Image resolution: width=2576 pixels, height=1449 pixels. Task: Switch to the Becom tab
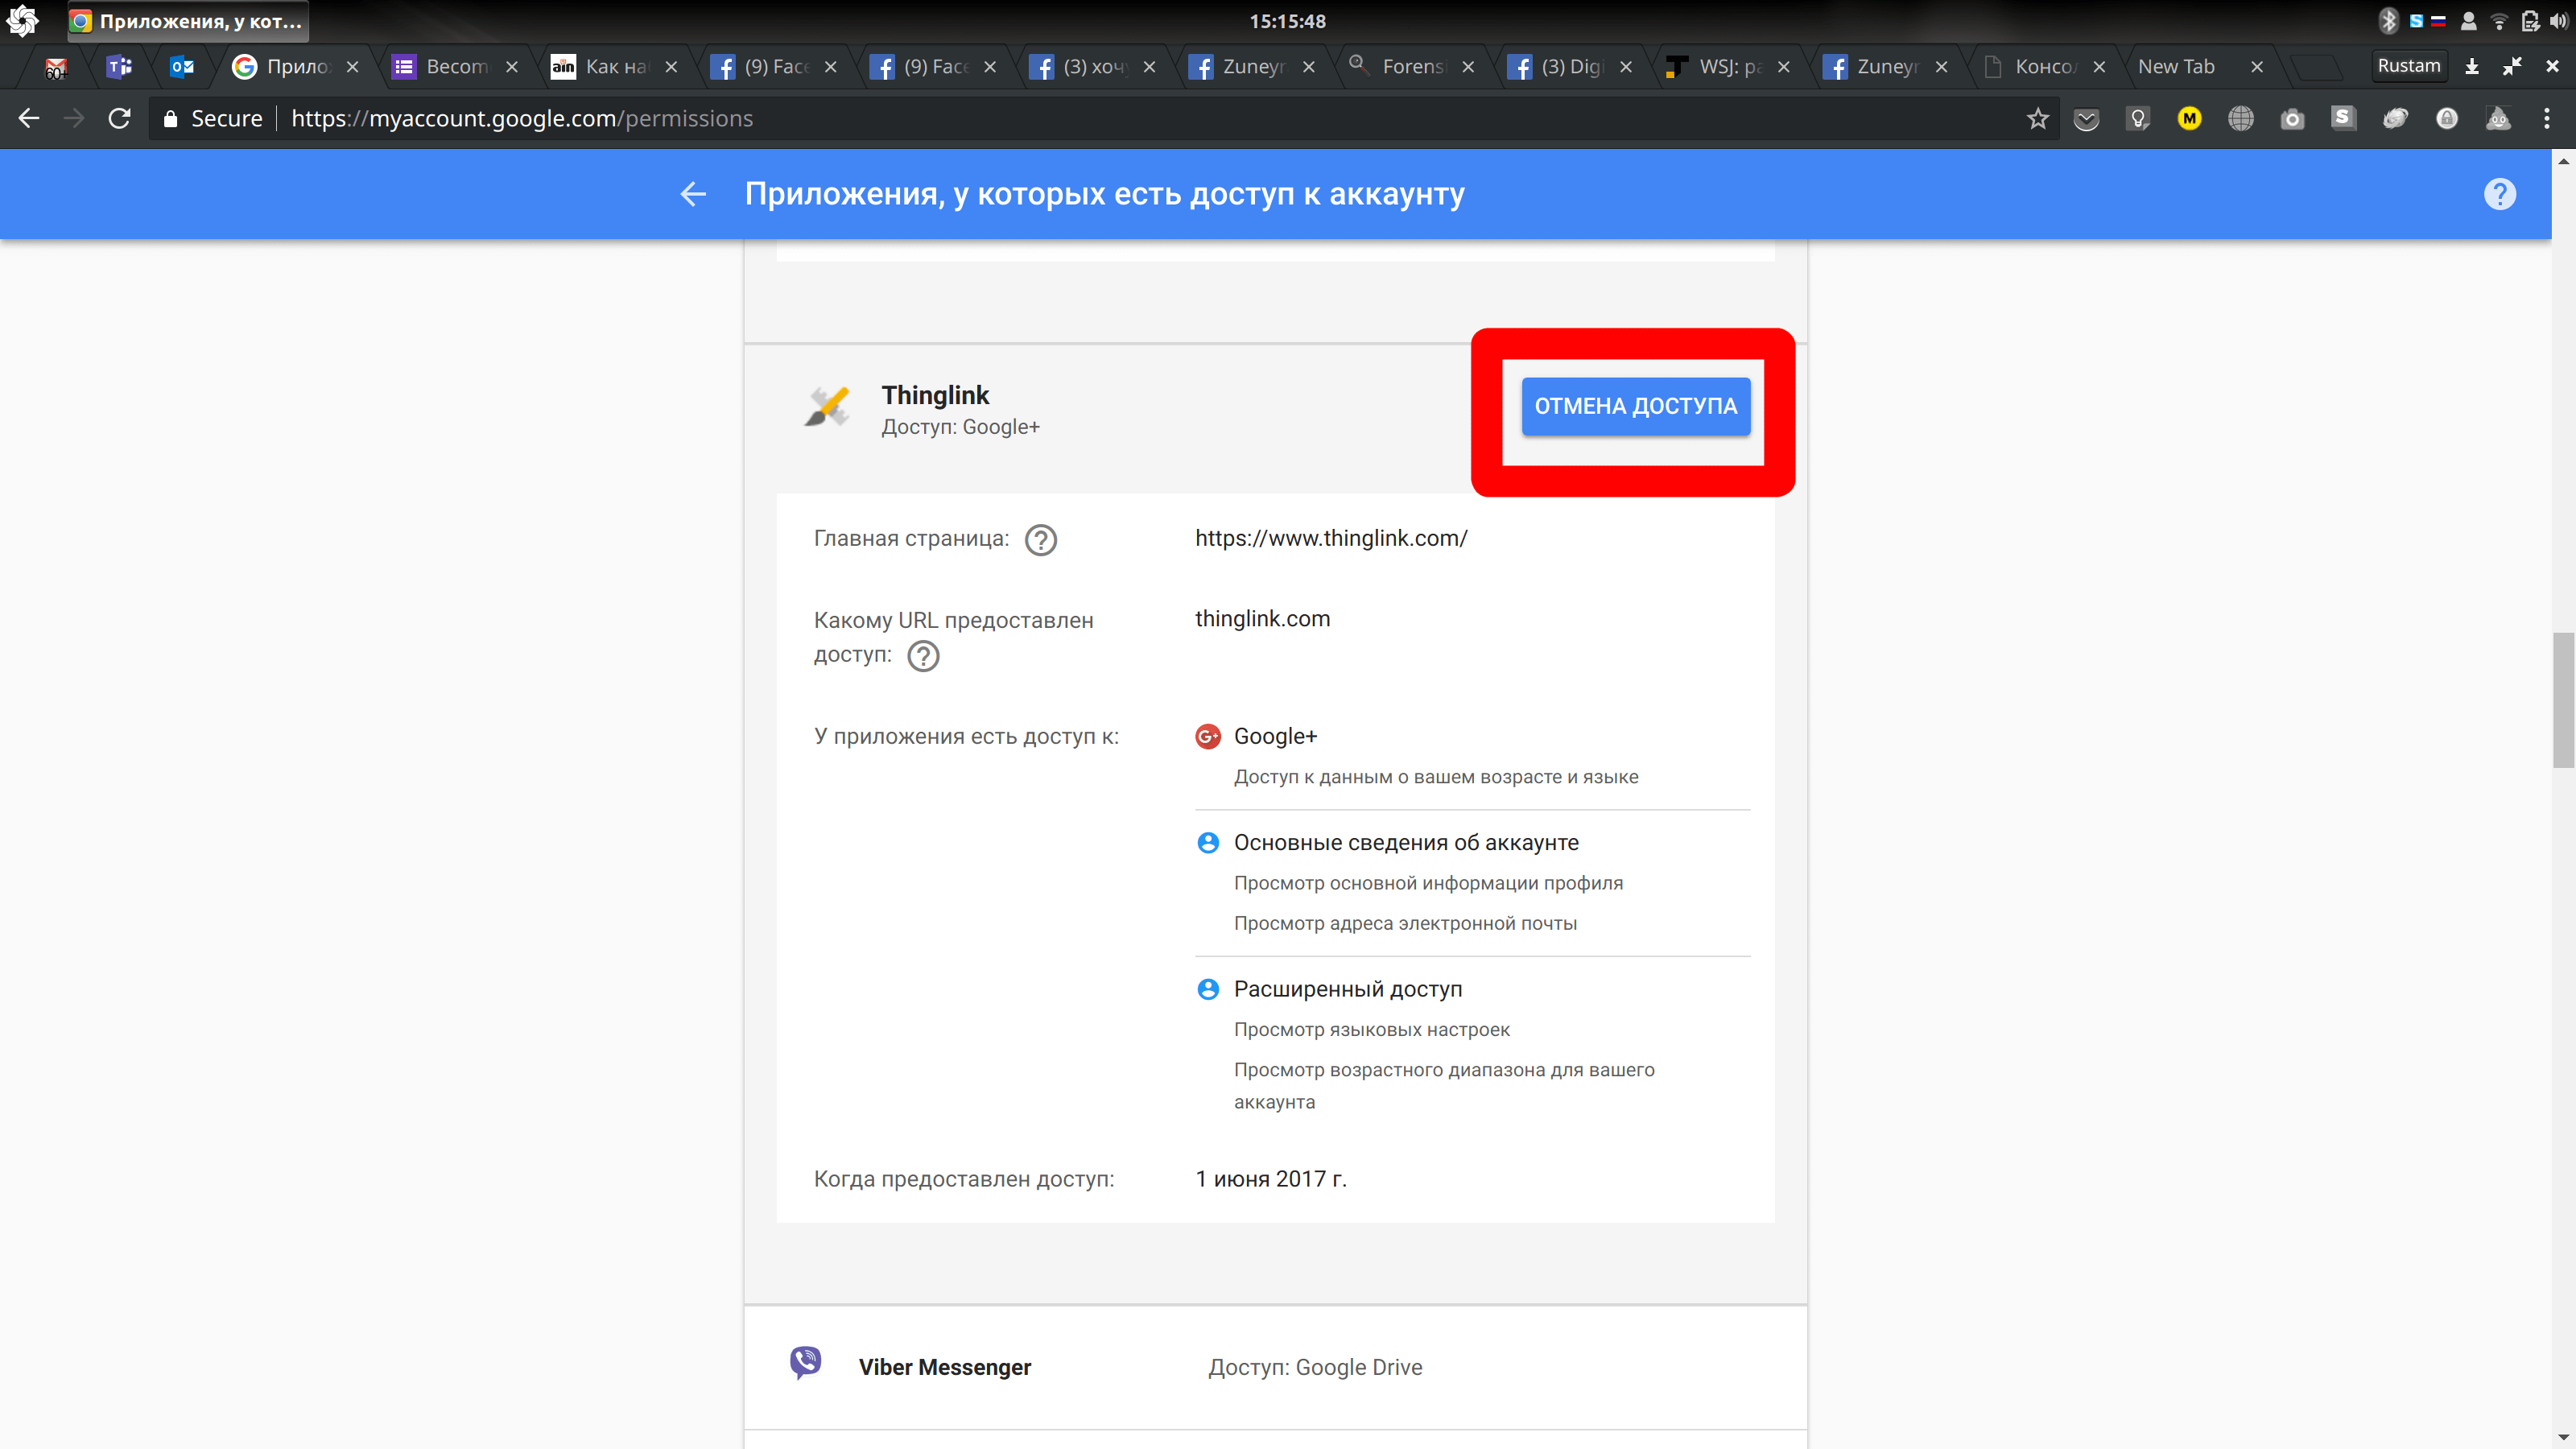[455, 67]
